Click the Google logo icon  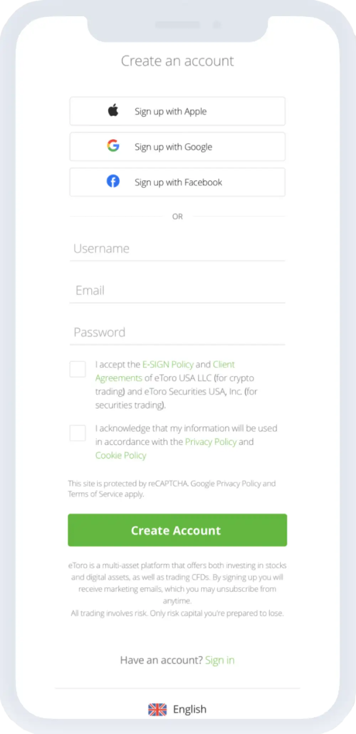[113, 146]
